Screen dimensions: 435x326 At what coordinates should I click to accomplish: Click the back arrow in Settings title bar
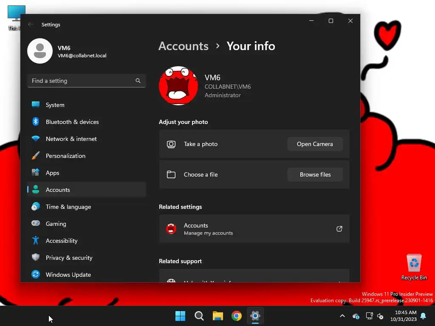click(x=31, y=24)
